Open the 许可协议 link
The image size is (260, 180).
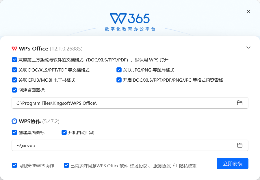tap(139, 166)
